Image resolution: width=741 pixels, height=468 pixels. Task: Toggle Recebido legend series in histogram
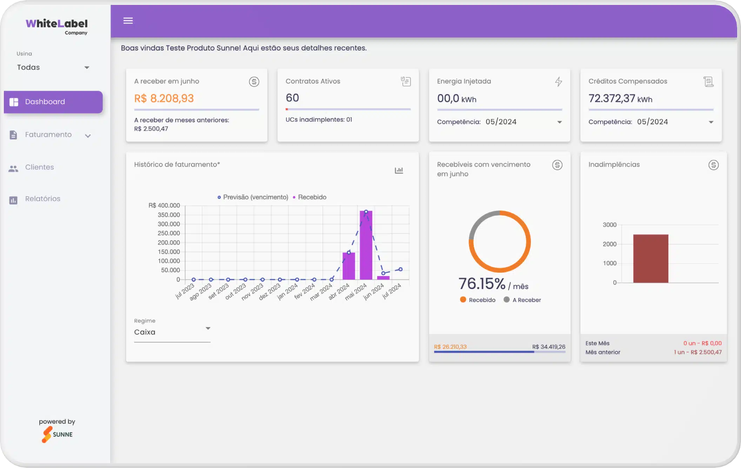point(309,197)
